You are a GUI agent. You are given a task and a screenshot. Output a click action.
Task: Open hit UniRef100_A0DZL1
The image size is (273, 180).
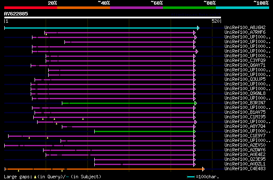(245, 164)
